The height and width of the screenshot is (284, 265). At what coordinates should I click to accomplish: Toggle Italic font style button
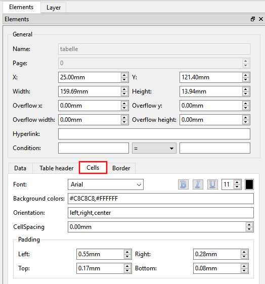pyautogui.click(x=198, y=184)
